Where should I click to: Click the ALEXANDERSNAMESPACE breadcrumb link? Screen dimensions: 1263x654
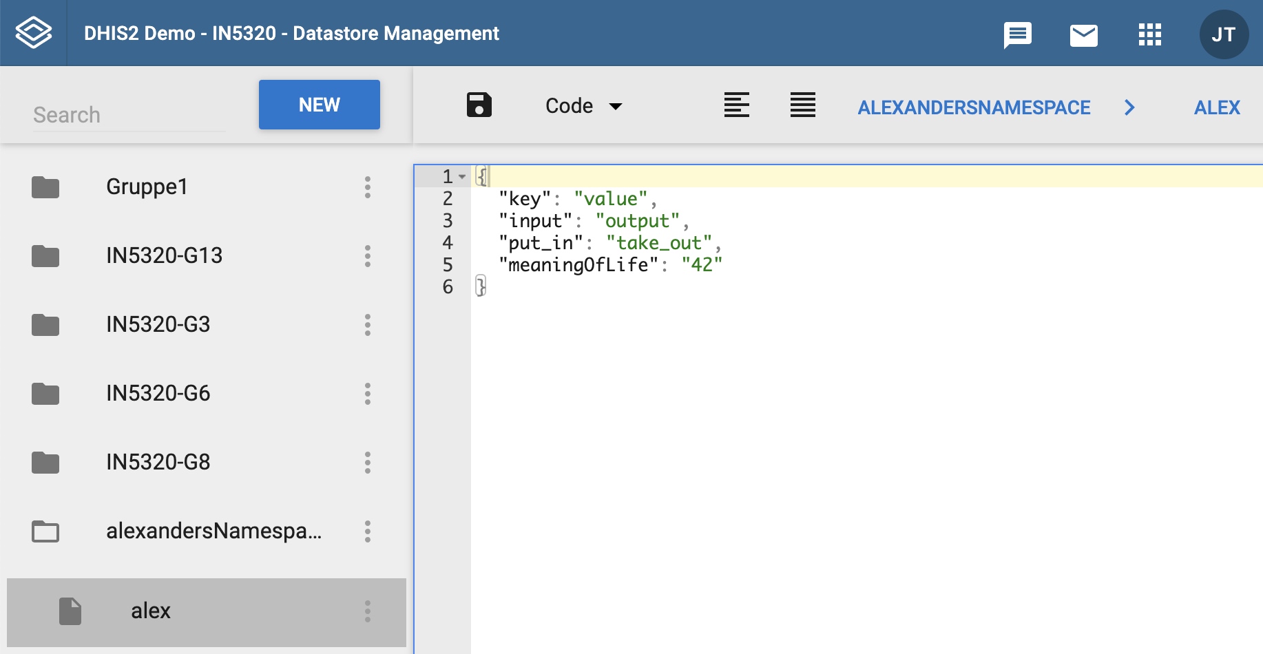click(974, 107)
